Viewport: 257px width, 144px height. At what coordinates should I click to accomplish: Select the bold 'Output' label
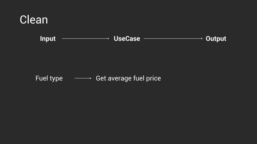tap(216, 39)
